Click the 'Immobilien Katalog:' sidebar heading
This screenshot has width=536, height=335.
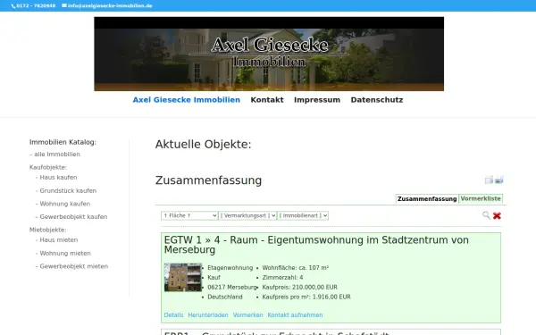[63, 142]
